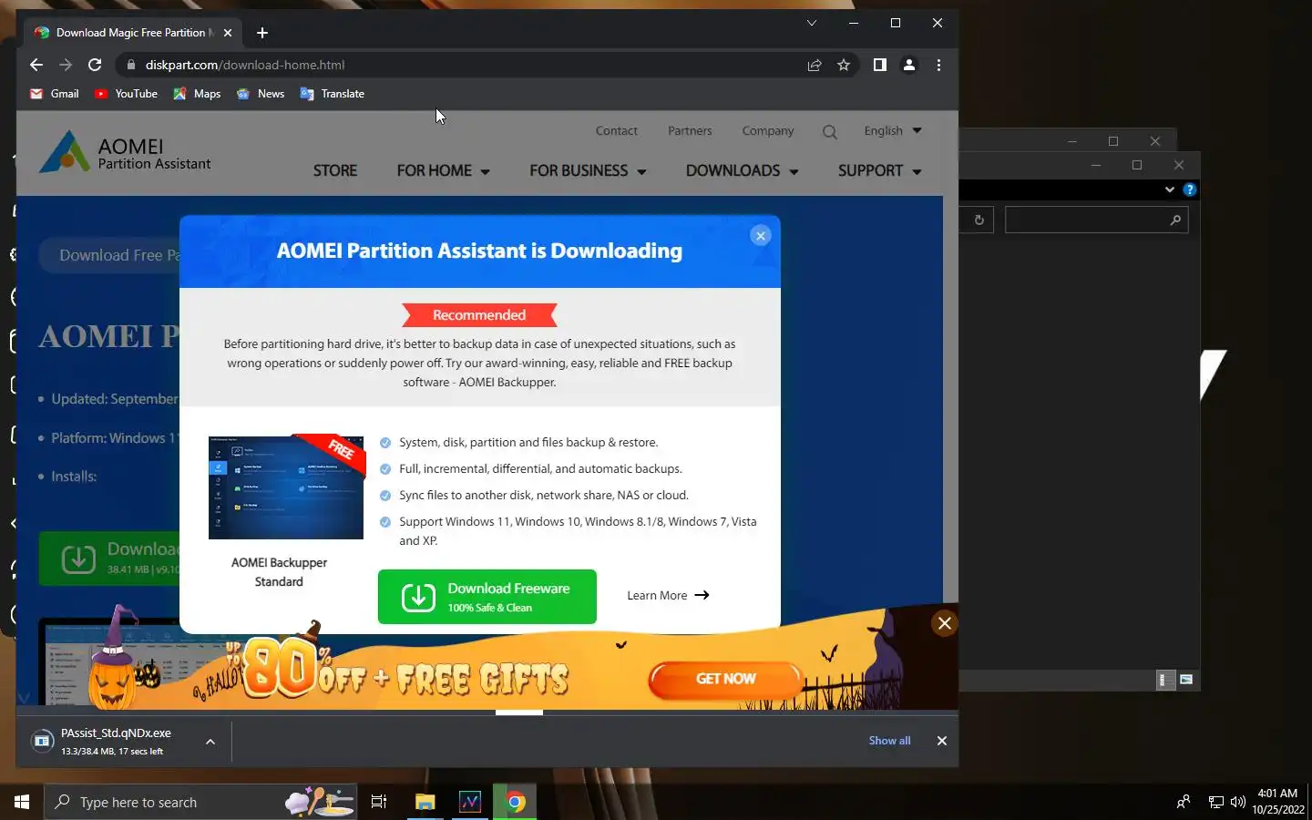Click the help question mark in Explorer window
The image size is (1312, 820).
tap(1189, 190)
